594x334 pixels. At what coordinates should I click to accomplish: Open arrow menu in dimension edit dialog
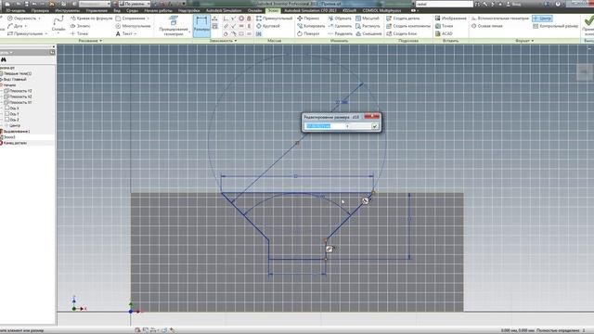pyautogui.click(x=347, y=126)
